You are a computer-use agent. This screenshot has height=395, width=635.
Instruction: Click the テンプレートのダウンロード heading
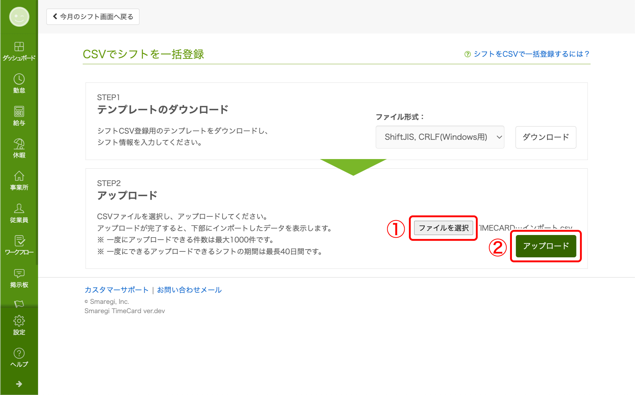(163, 110)
